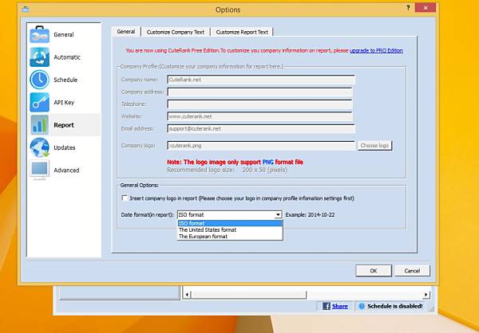Choose The United States format option

[208, 230]
